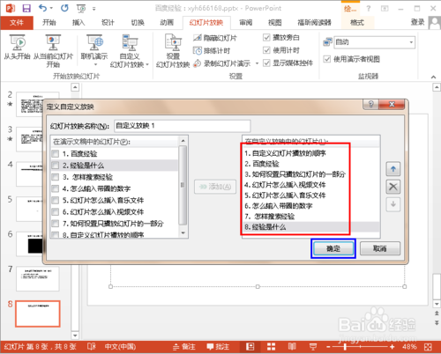Remove selected slide with X button

pos(393,187)
